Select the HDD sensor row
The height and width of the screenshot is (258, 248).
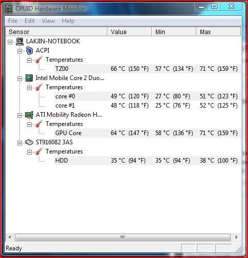(x=147, y=161)
